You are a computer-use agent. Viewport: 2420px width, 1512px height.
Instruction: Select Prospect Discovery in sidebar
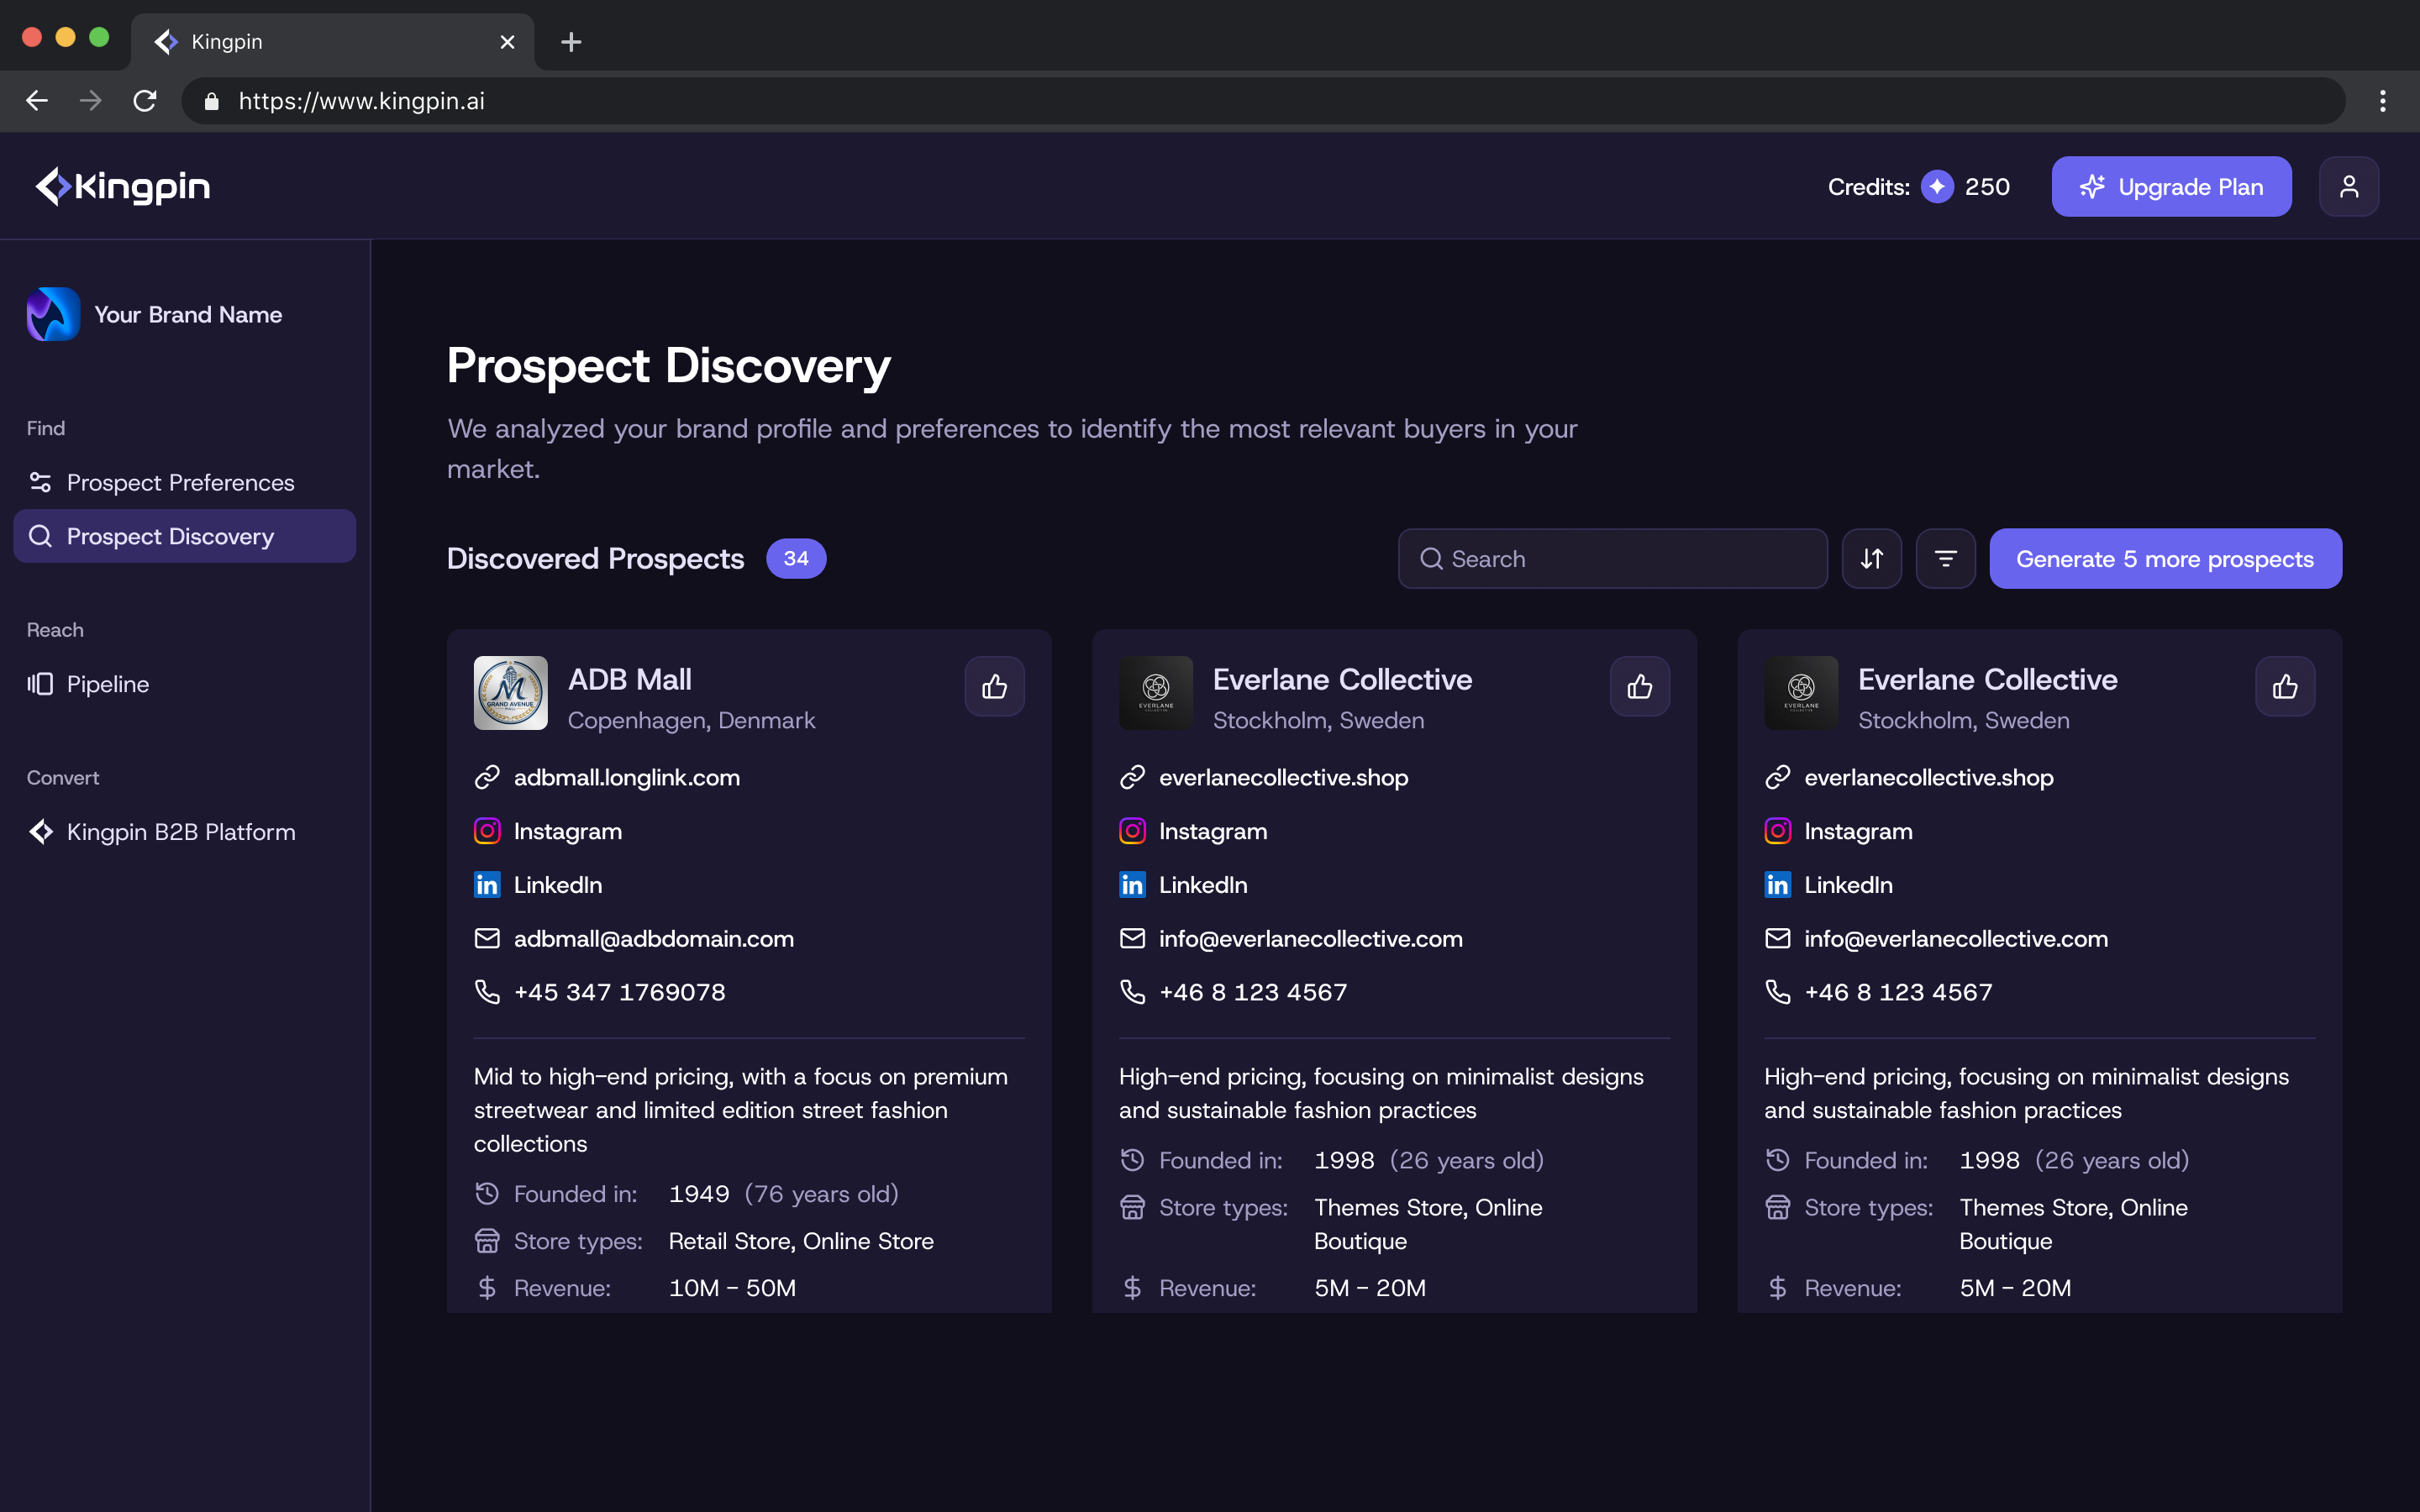click(184, 536)
